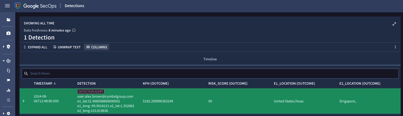The height and width of the screenshot is (116, 403).
Task: Expand the shield search sidebar section
Action: pyautogui.click(x=4, y=47)
